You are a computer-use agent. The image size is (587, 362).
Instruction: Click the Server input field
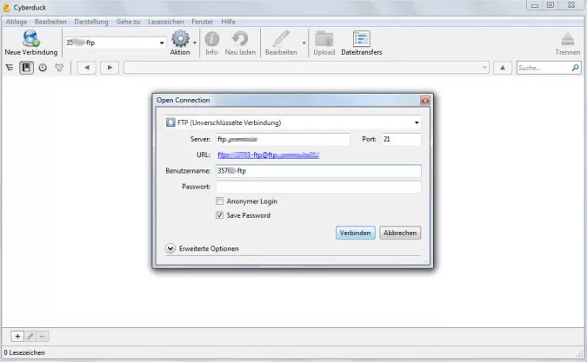(x=283, y=140)
